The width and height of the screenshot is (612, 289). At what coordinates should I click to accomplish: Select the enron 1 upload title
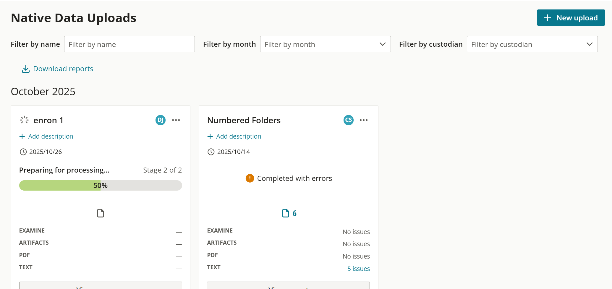click(48, 120)
